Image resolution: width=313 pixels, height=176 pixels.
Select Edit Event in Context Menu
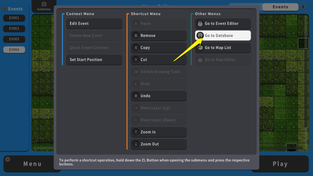(94, 24)
